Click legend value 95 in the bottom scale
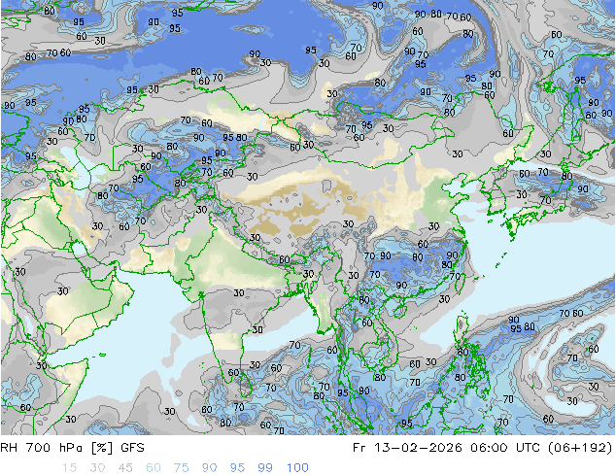 click(237, 468)
